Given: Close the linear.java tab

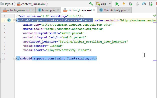Looking at the screenshot, I should (58, 10).
